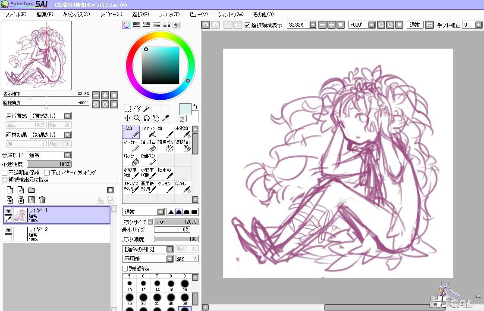The image size is (484, 311).
Task: Select the バケツ bucket fill tool
Action: [x=131, y=160]
